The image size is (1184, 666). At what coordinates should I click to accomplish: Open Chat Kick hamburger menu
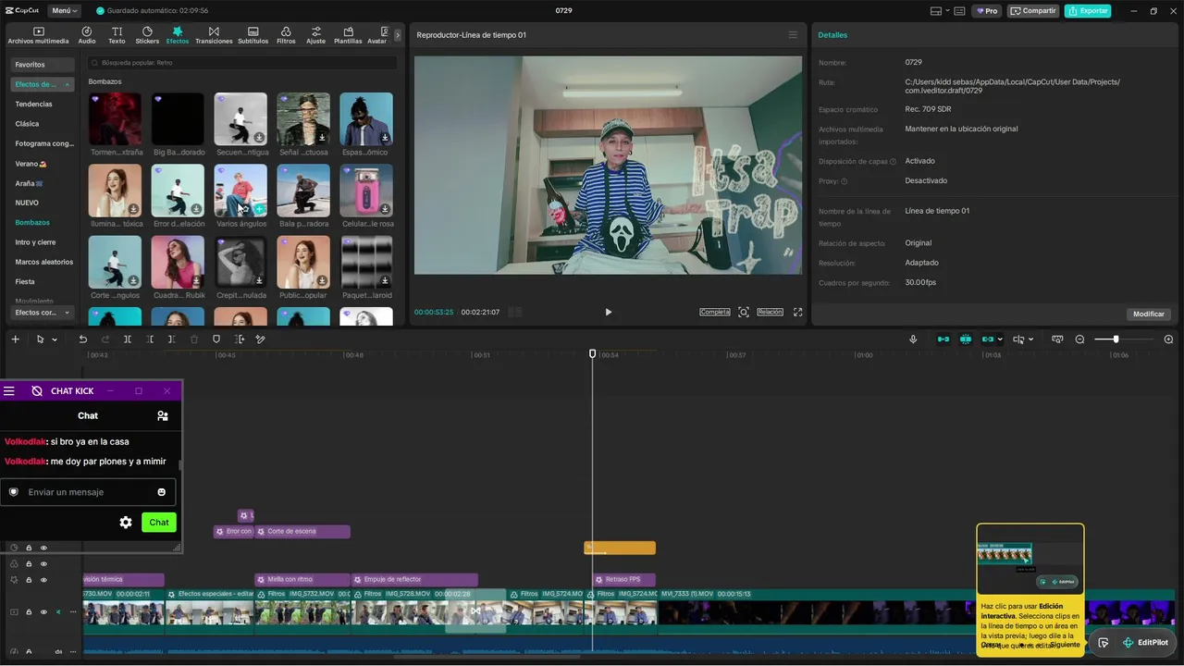pos(9,391)
